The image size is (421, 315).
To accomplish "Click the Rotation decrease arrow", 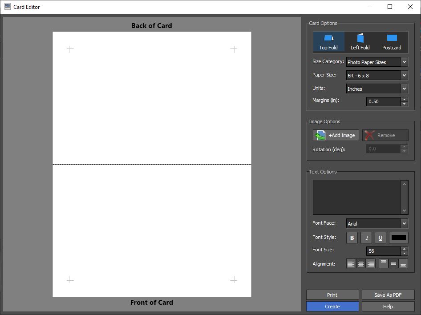I will click(405, 151).
